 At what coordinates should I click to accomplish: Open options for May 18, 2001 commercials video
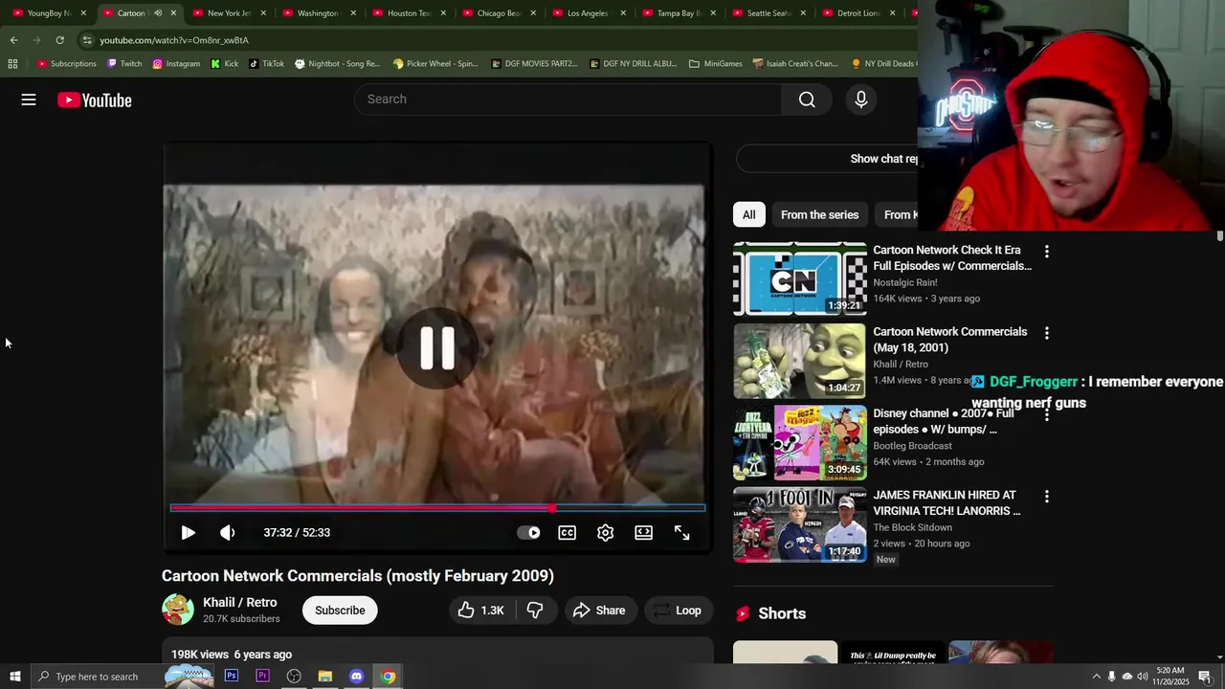coord(1046,333)
